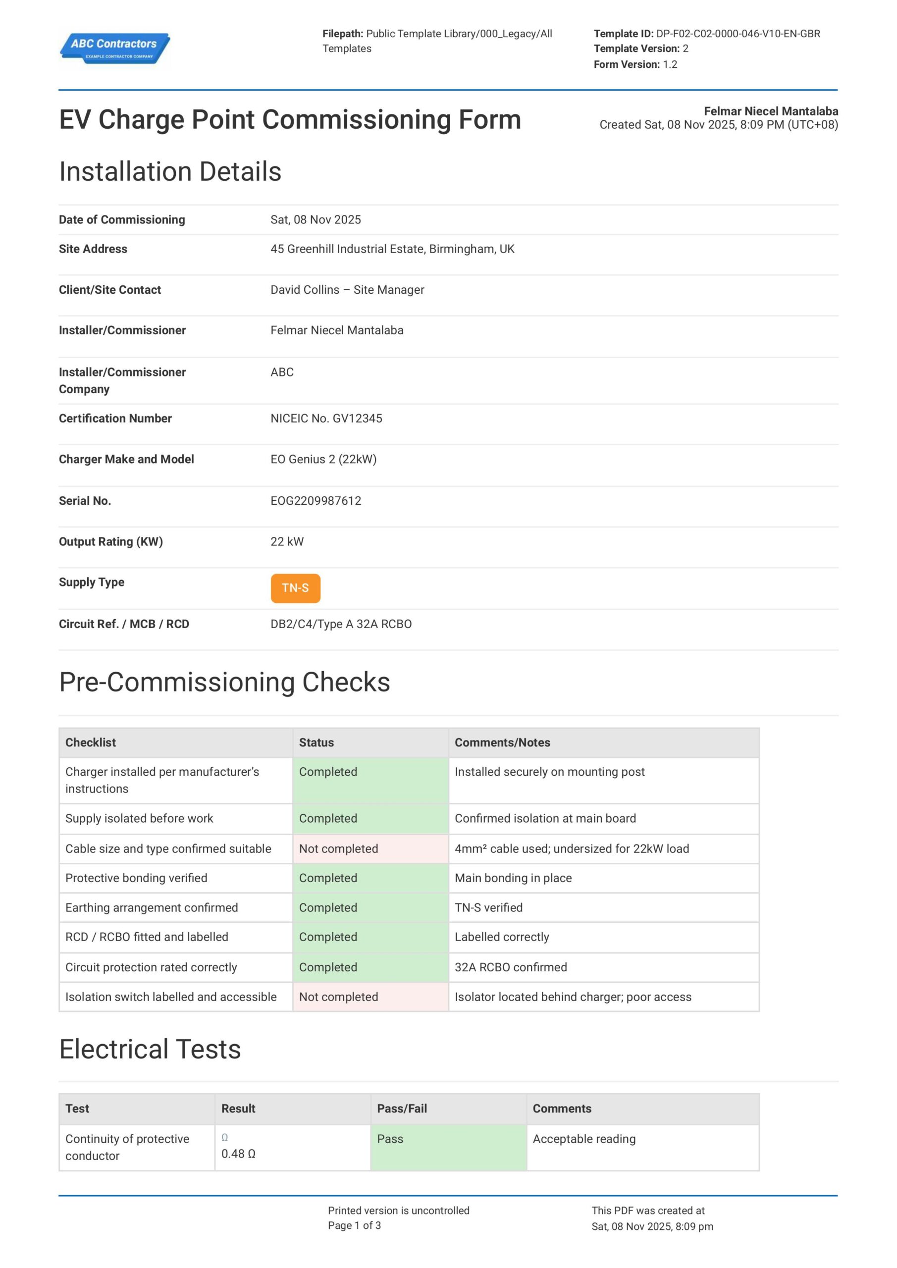The height and width of the screenshot is (1268, 897).
Task: Click the Page 1 of 3 footer text
Action: point(354,1225)
